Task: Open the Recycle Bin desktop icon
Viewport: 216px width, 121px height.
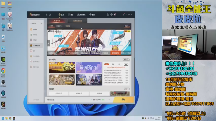Action: coord(3,38)
